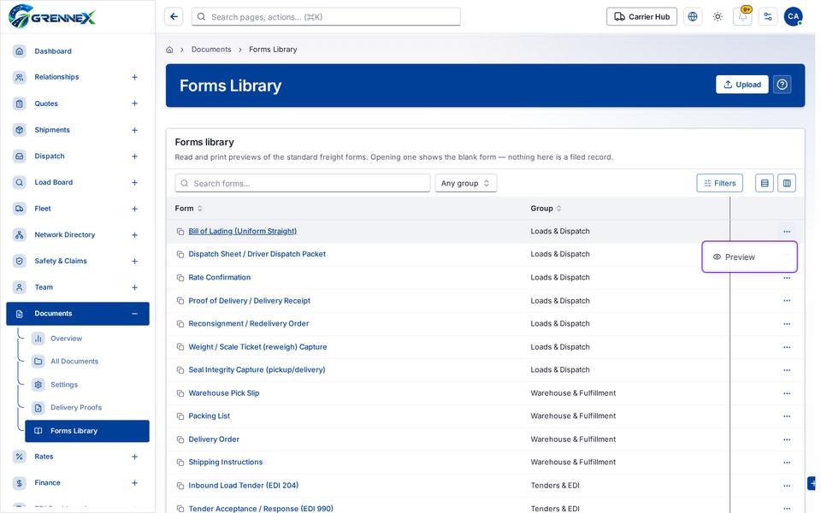The width and height of the screenshot is (821, 513).
Task: Open the column layout icon
Action: coord(787,183)
